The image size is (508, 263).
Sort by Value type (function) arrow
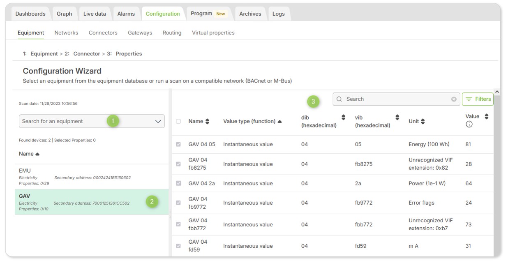[280, 122]
